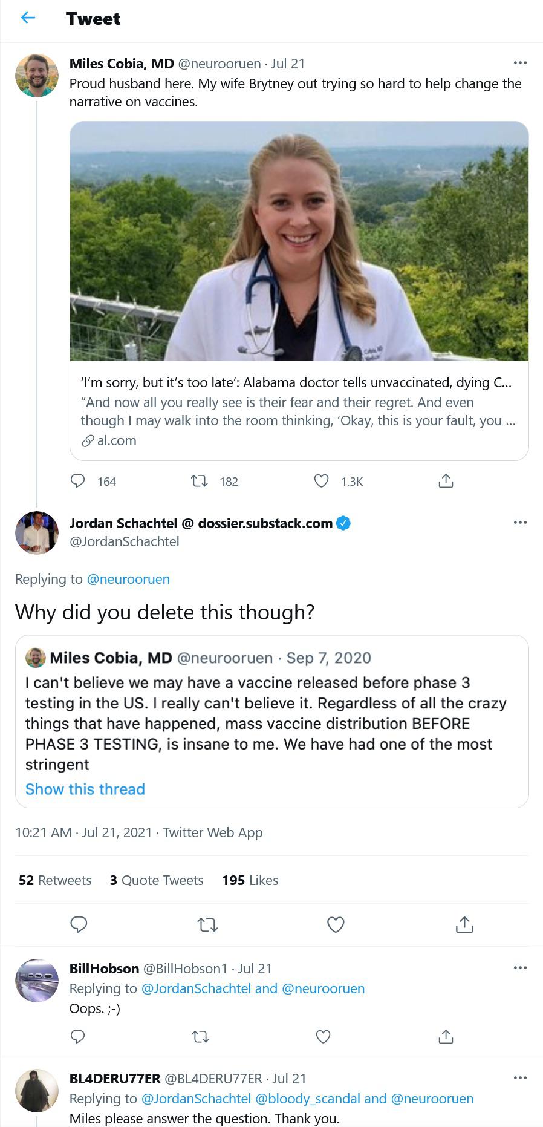Retweet BillHobson's Oops reply
The image size is (543, 1127).
click(x=200, y=1037)
